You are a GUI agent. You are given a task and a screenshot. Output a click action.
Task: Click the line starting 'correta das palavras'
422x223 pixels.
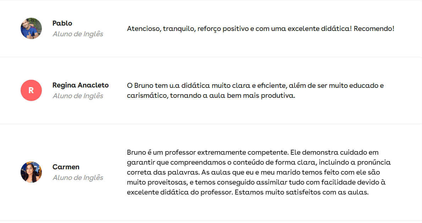[x=253, y=172]
